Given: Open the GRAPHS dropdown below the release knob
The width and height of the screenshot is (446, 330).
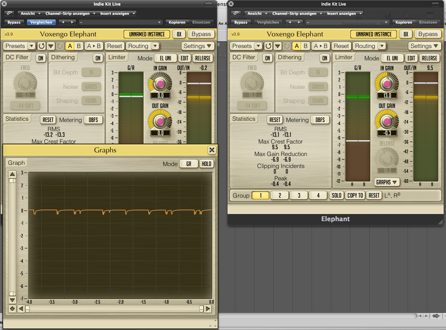Looking at the screenshot, I should 386,182.
